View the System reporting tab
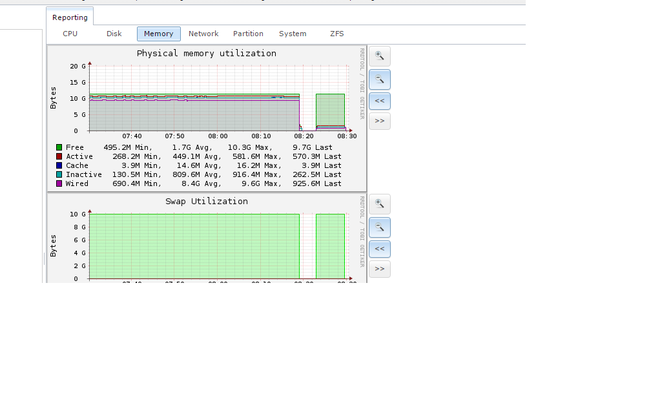The height and width of the screenshot is (407, 651). pos(293,34)
